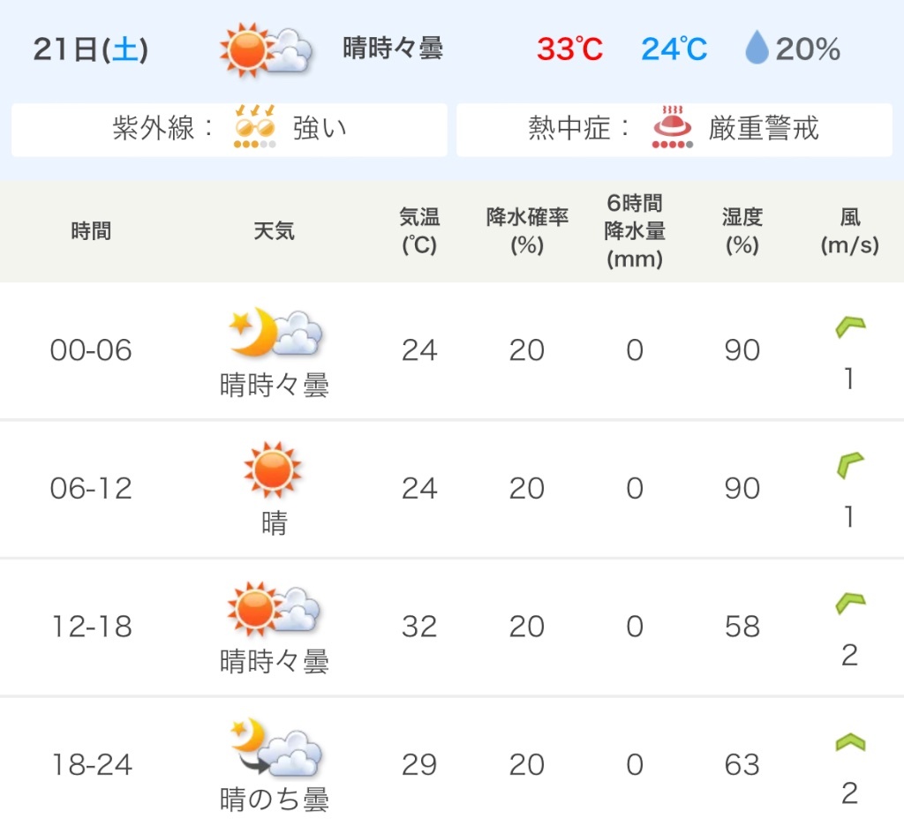This screenshot has height=826, width=904.
Task: Click the moon and cloud icon for 00-06
Action: [x=275, y=332]
